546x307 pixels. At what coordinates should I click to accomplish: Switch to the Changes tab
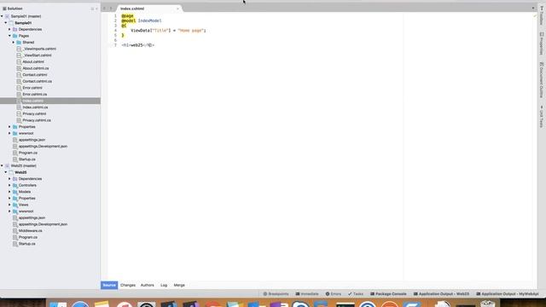pos(128,285)
